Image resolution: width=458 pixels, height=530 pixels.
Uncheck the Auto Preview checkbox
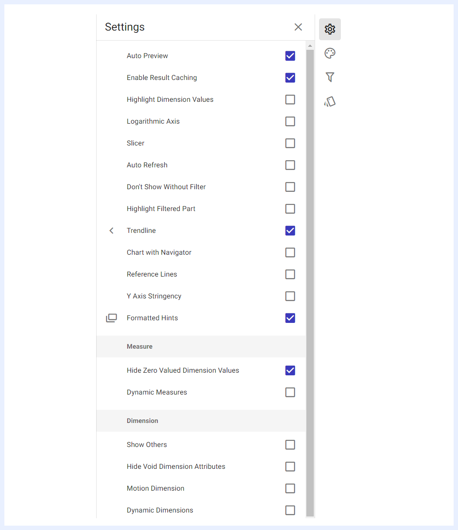pos(290,56)
